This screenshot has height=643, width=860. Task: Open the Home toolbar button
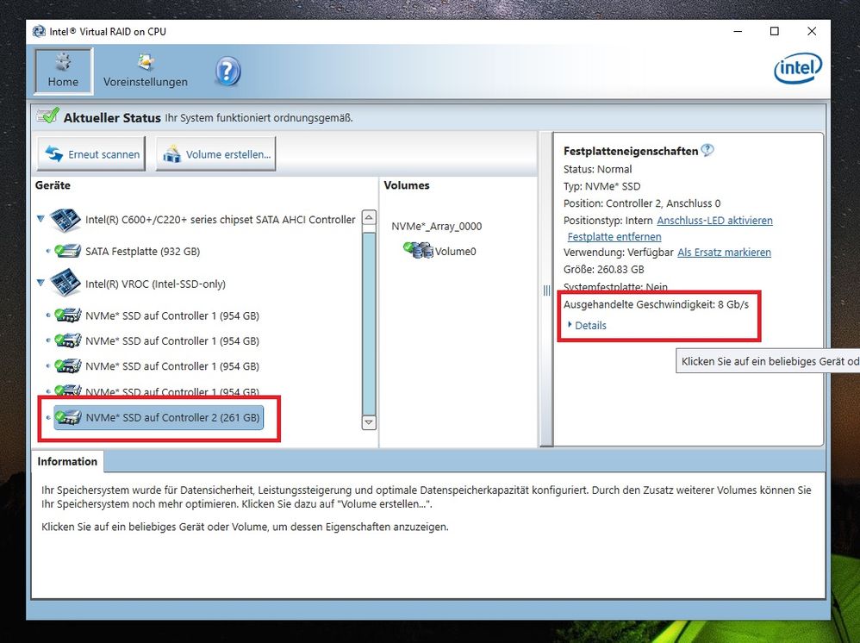[x=63, y=71]
